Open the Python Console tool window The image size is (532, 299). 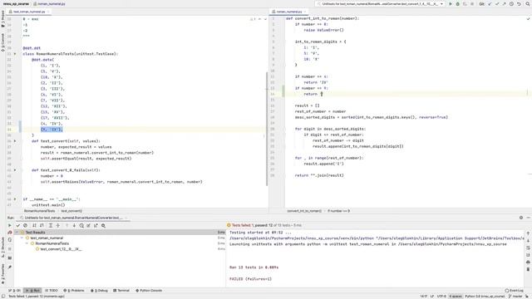(x=149, y=291)
